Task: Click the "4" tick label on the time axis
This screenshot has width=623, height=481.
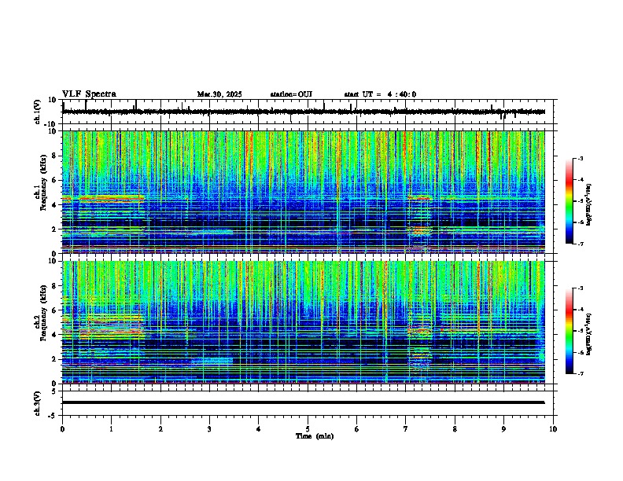Action: point(259,429)
